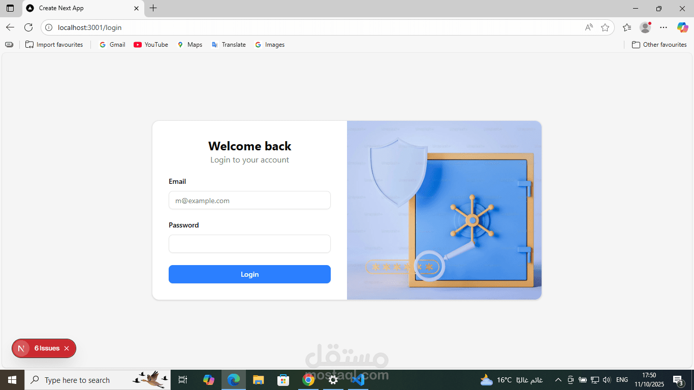Open File Explorer from the taskbar

(259, 380)
